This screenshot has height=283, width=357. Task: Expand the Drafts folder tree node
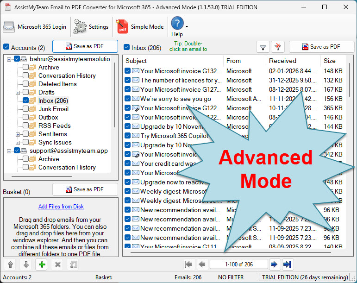pyautogui.click(x=18, y=92)
